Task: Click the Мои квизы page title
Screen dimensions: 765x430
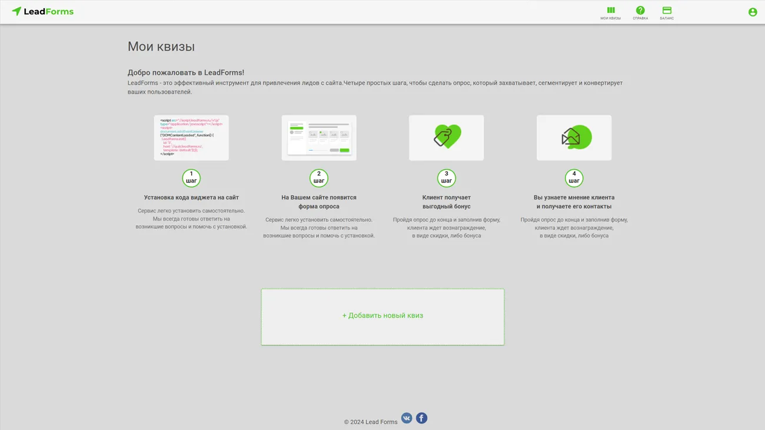Action: pyautogui.click(x=161, y=46)
